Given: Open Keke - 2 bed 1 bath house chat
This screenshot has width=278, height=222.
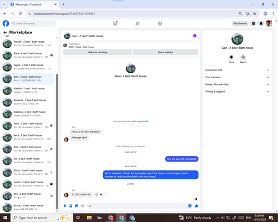Looking at the screenshot, I should [28, 137].
